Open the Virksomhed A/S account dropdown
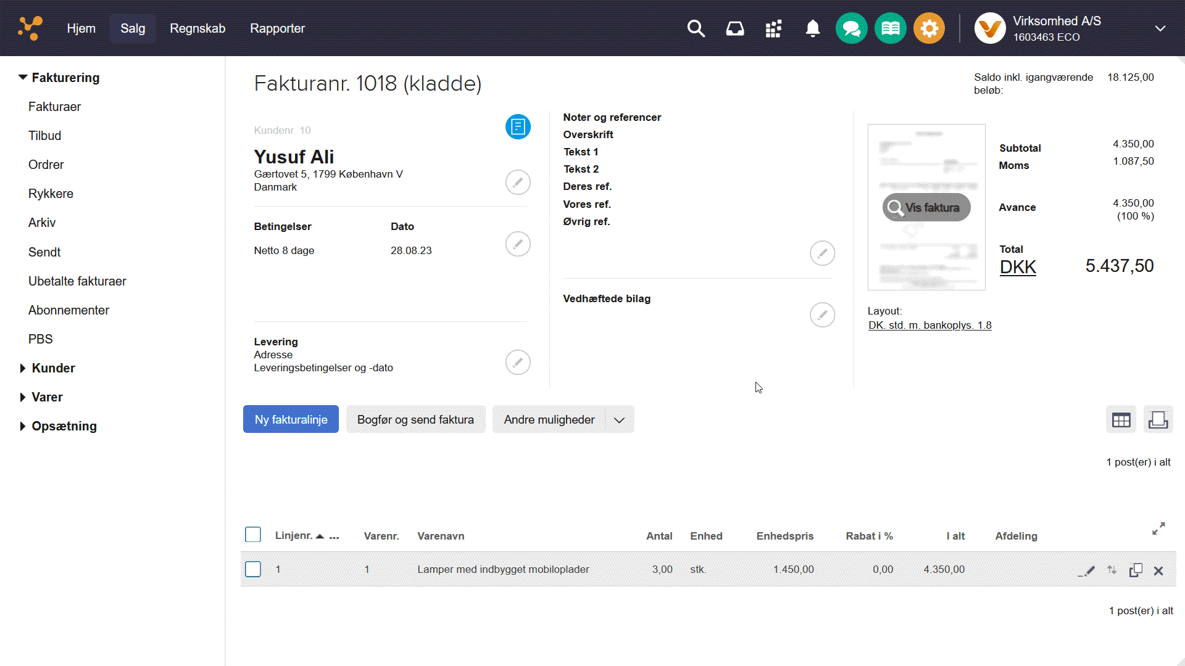 click(1160, 28)
